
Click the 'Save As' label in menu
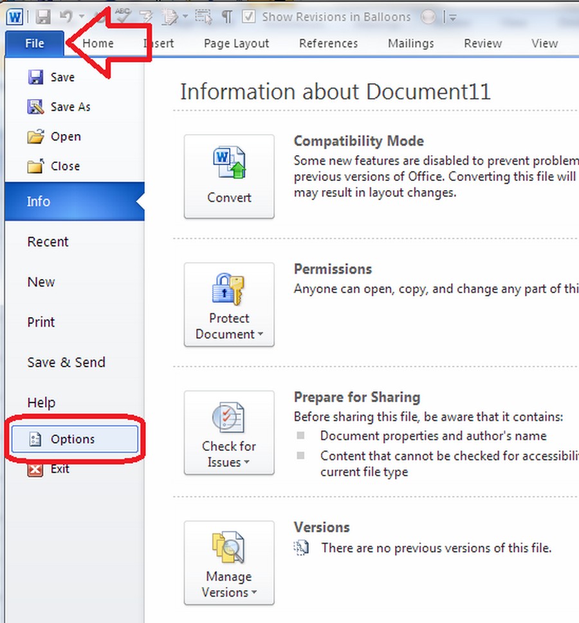[71, 107]
